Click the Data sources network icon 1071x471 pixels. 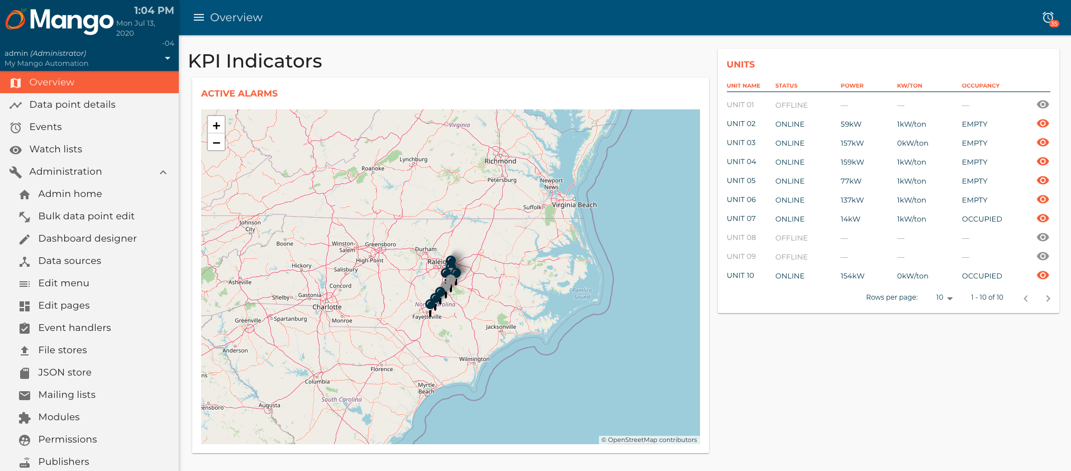(25, 261)
